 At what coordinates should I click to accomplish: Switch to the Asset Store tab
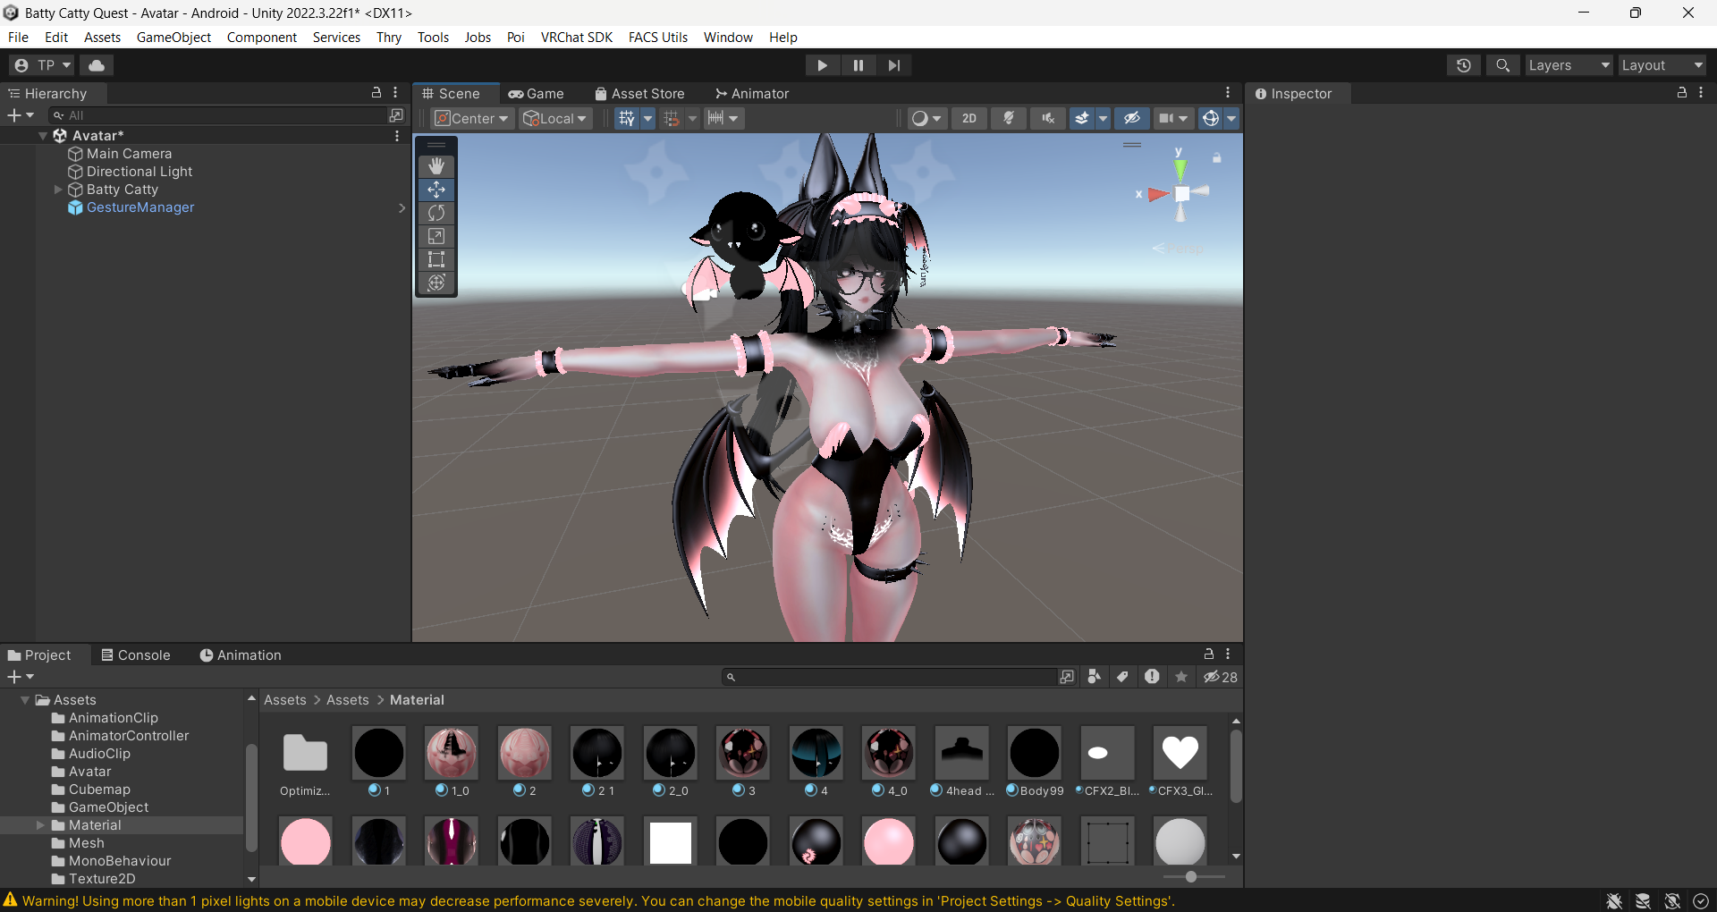tap(639, 93)
